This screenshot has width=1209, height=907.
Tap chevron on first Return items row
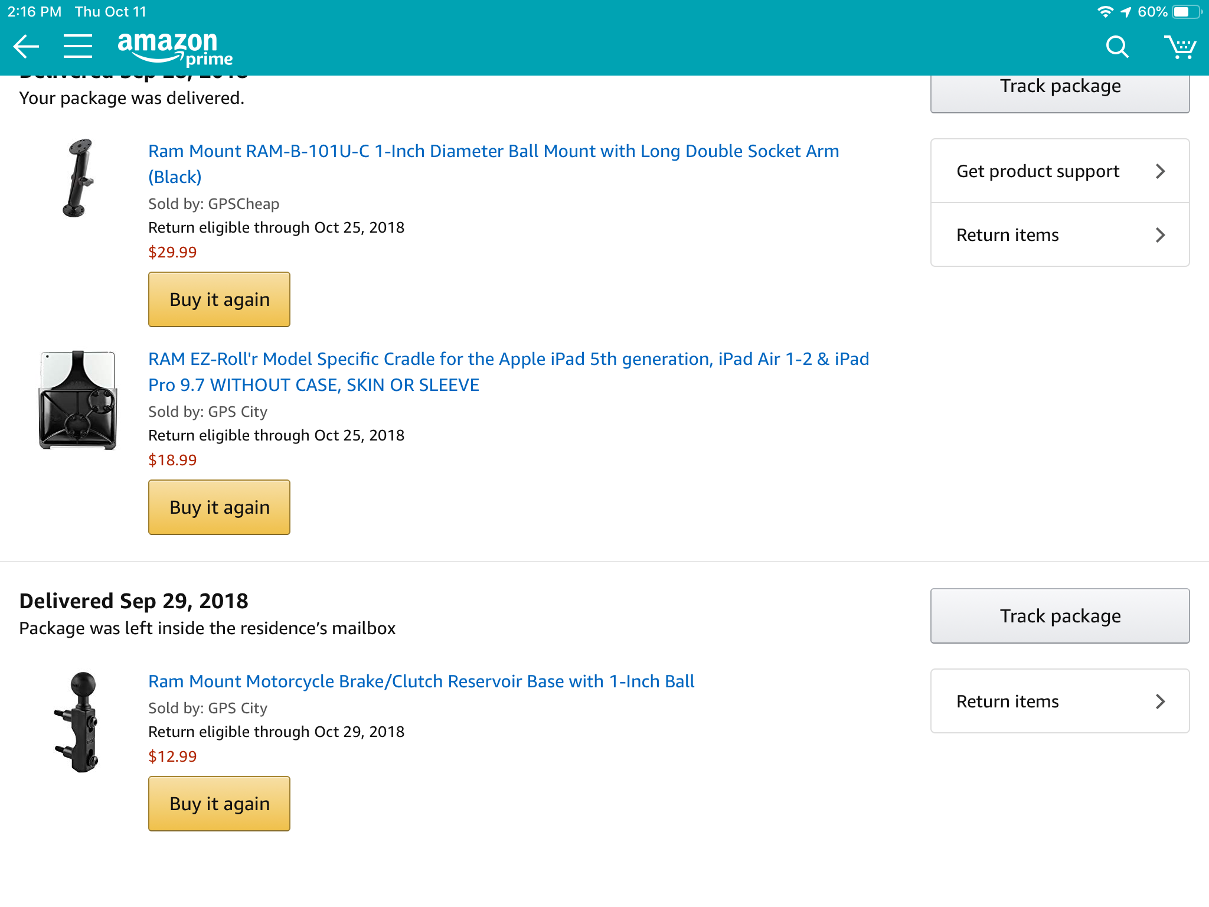pyautogui.click(x=1160, y=235)
